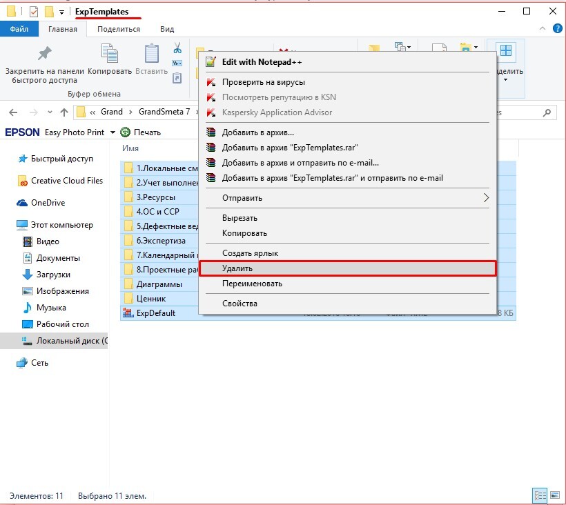Choose Edit with Notepad++
Image resolution: width=566 pixels, height=505 pixels.
coord(347,62)
